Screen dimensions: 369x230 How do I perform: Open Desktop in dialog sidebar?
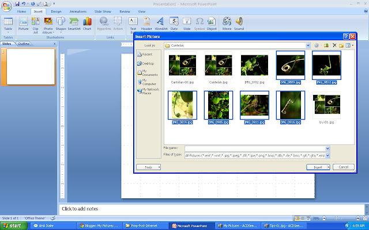pos(146,64)
